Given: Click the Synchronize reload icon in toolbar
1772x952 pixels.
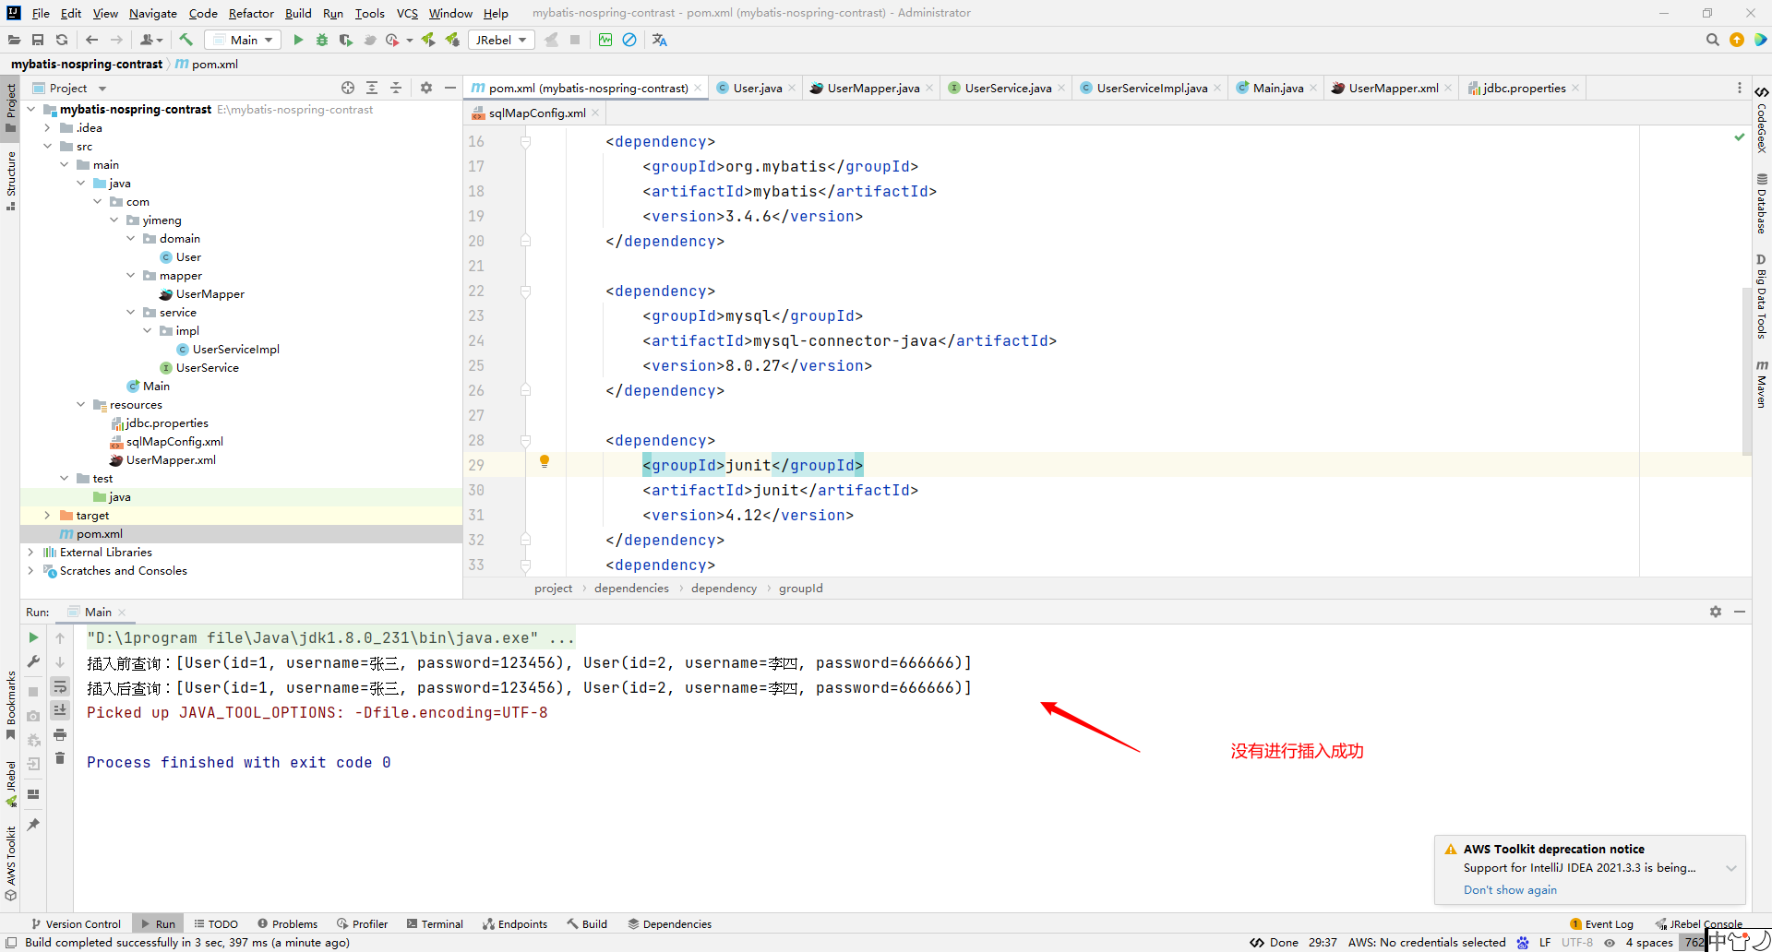Looking at the screenshot, I should (x=62, y=40).
